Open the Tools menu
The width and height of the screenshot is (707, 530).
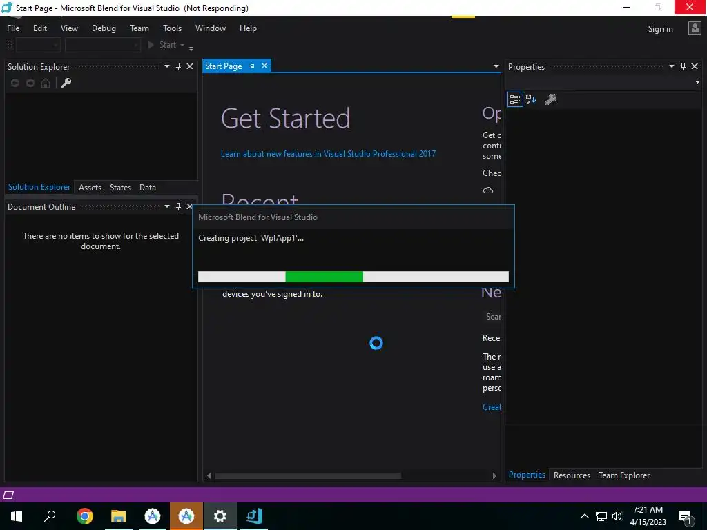[x=172, y=28]
